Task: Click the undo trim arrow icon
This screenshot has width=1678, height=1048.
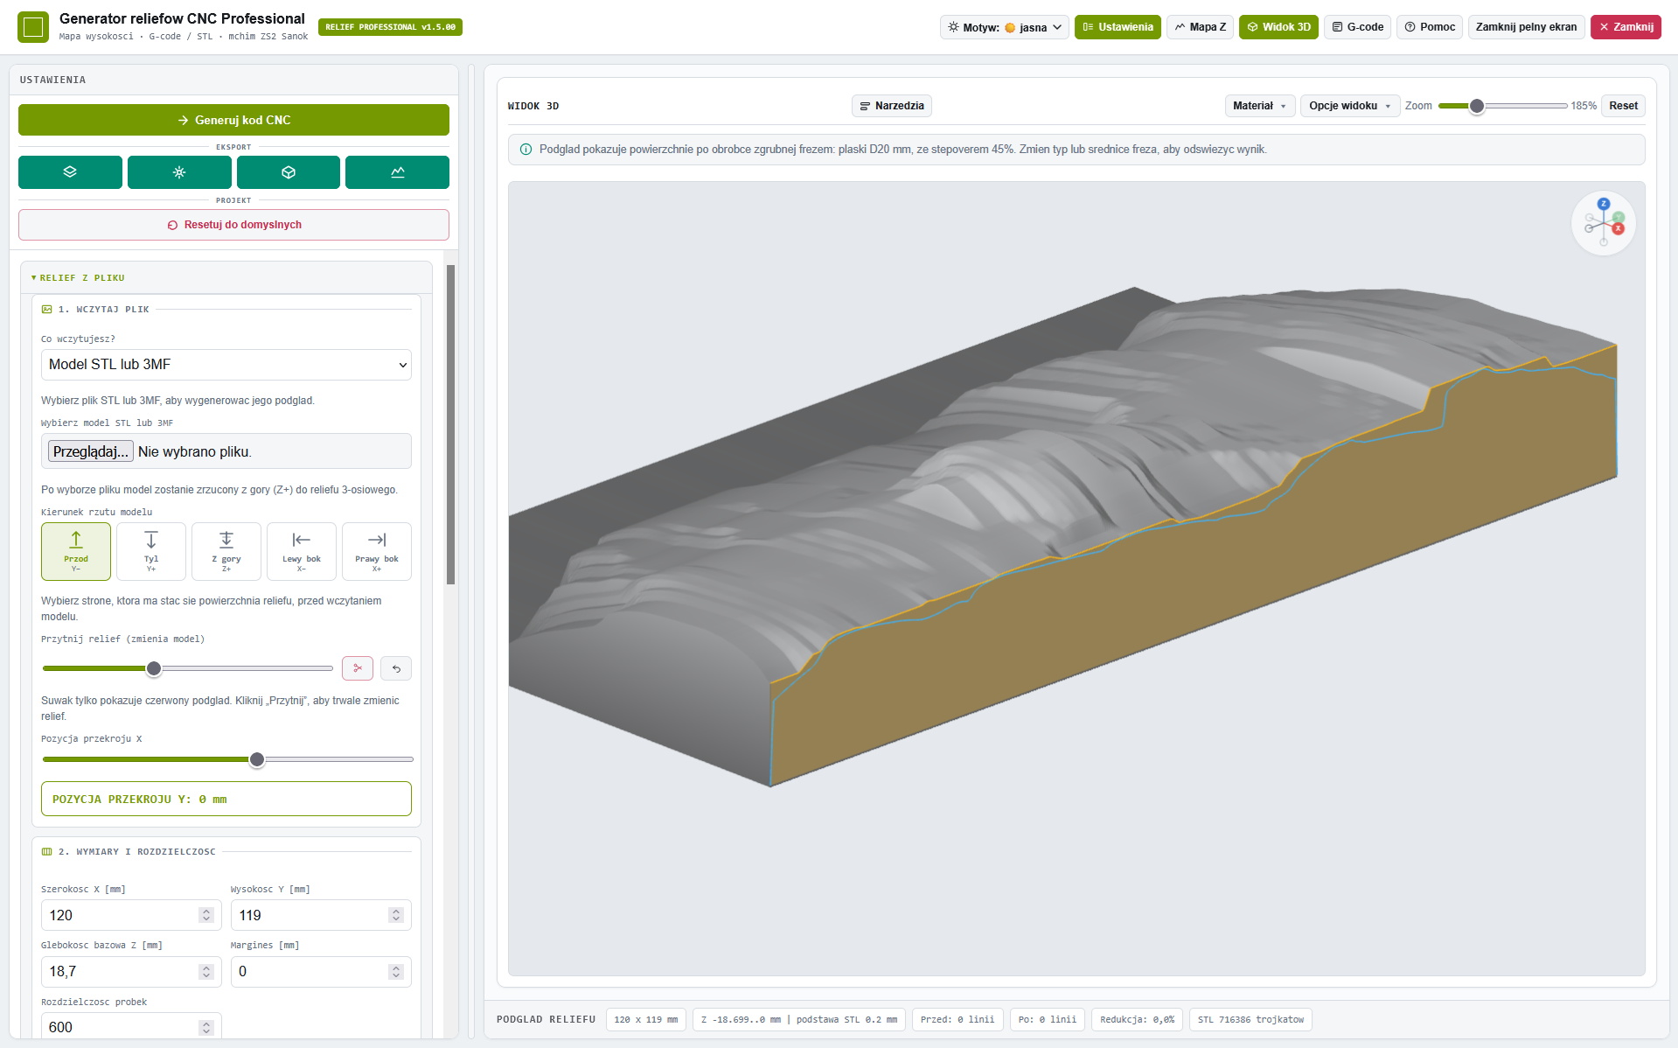Action: click(x=396, y=668)
